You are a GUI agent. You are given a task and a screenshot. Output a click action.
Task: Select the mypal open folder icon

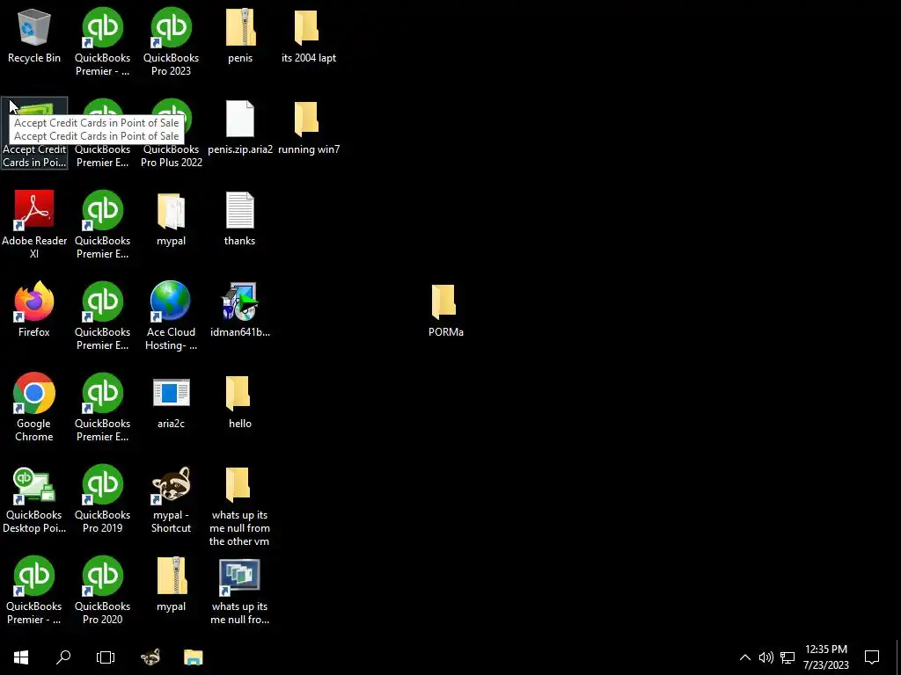coord(172,218)
